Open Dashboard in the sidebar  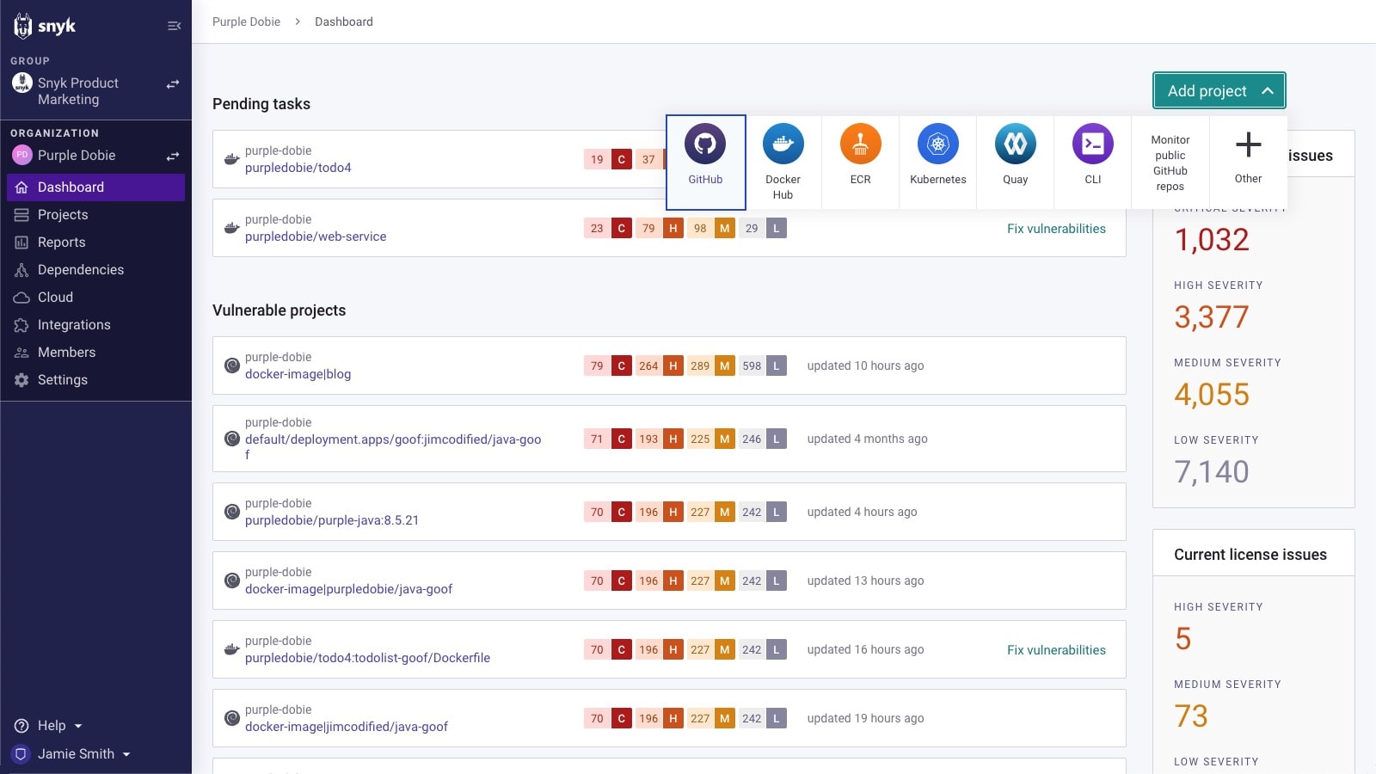(95, 187)
